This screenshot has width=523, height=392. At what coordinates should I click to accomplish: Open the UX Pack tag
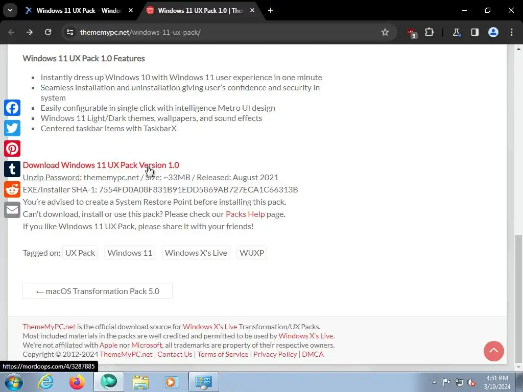(80, 253)
